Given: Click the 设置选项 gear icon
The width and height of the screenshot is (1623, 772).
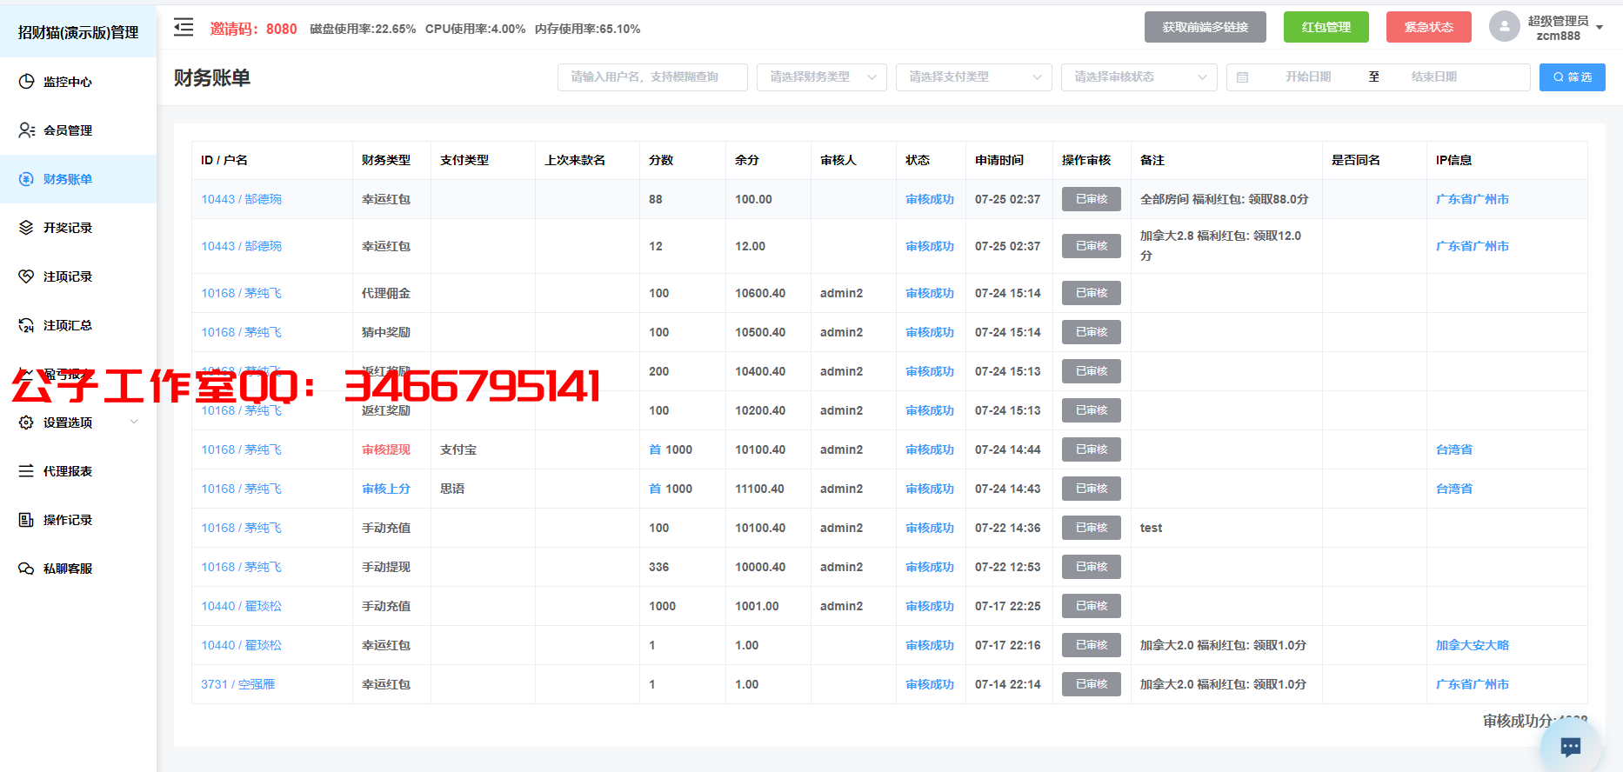Looking at the screenshot, I should click(26, 423).
